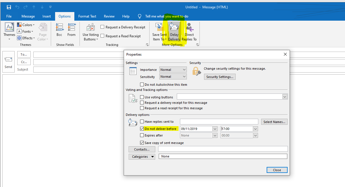Check Have replies sent to
This screenshot has height=187, width=345.
pyautogui.click(x=142, y=122)
